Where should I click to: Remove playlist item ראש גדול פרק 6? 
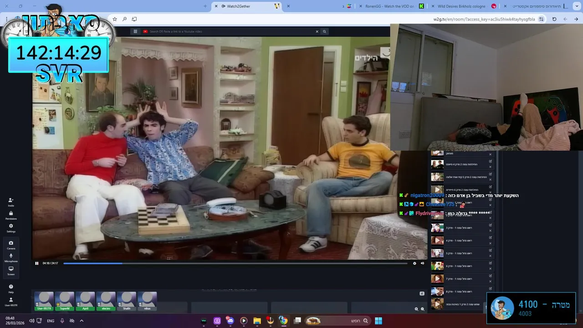(491, 269)
